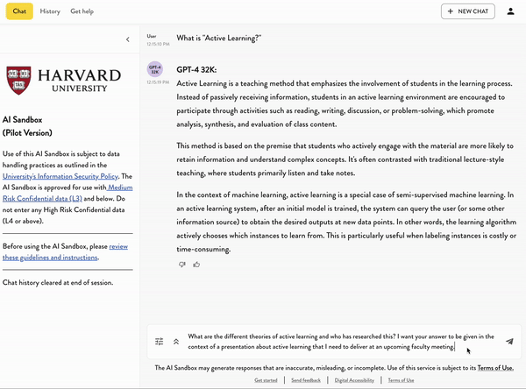The height and width of the screenshot is (389, 526).
Task: Switch to the Chat tab
Action: pyautogui.click(x=19, y=11)
